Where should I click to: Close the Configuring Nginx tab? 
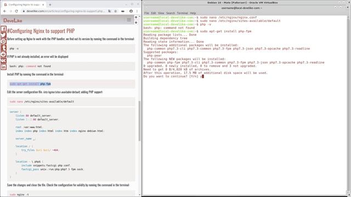[43, 4]
